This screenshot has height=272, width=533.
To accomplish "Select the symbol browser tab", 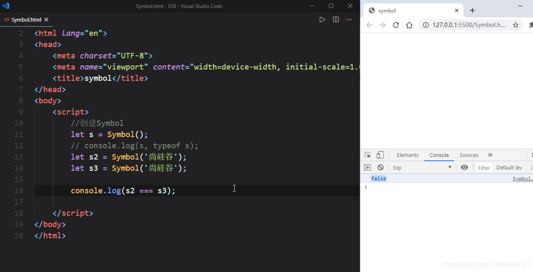I will (x=414, y=11).
